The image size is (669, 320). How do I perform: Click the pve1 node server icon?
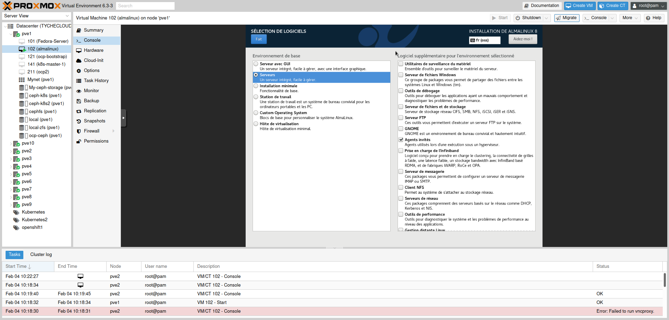coord(16,34)
